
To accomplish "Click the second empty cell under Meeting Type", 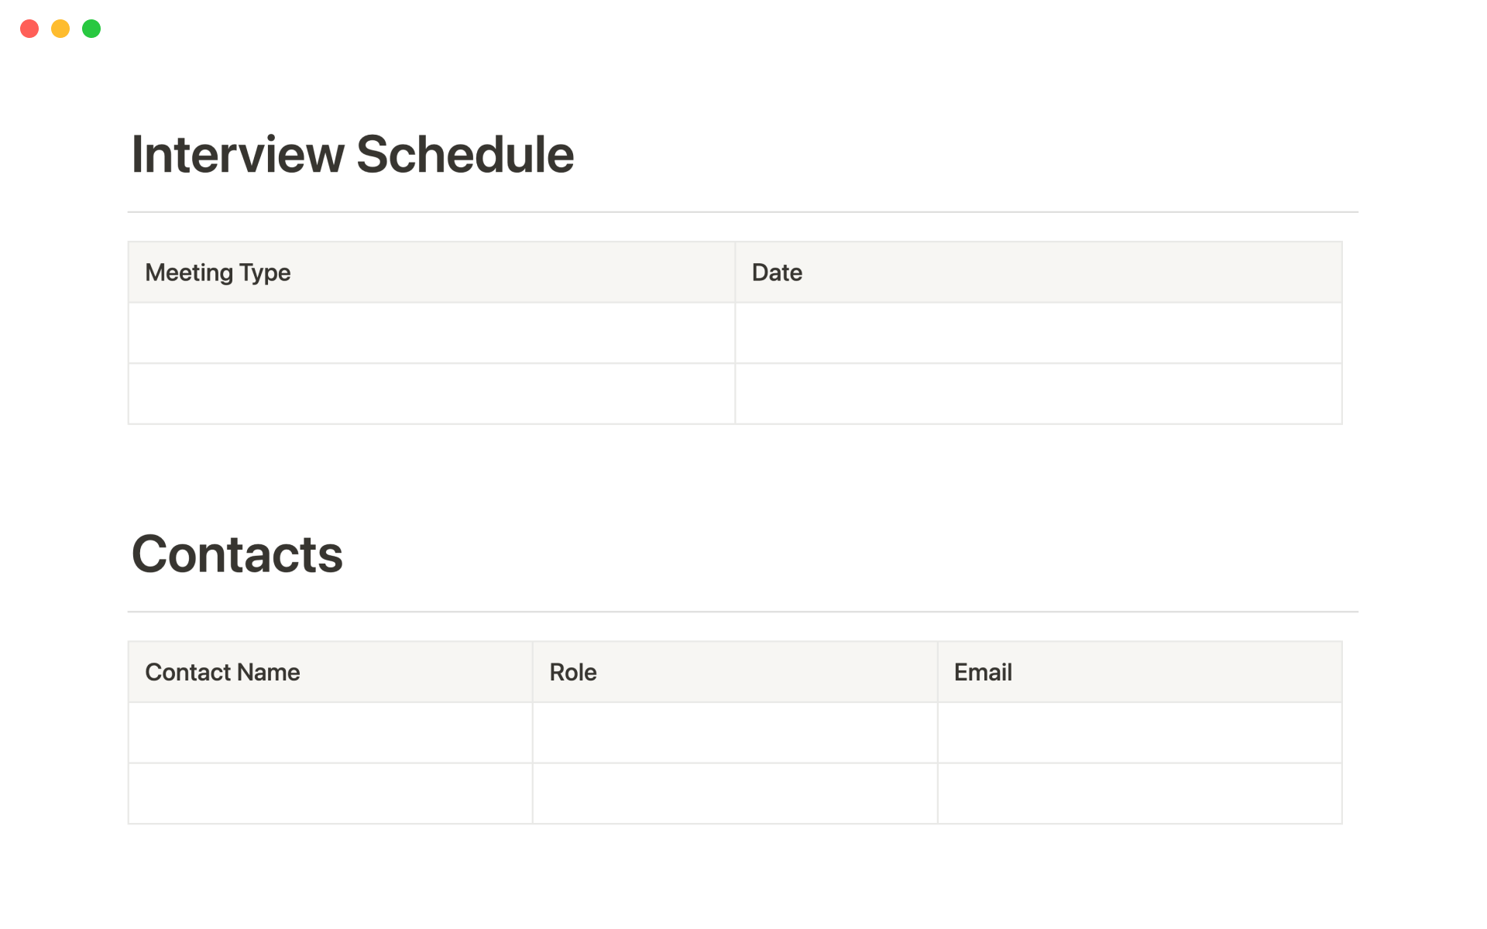I will click(431, 394).
